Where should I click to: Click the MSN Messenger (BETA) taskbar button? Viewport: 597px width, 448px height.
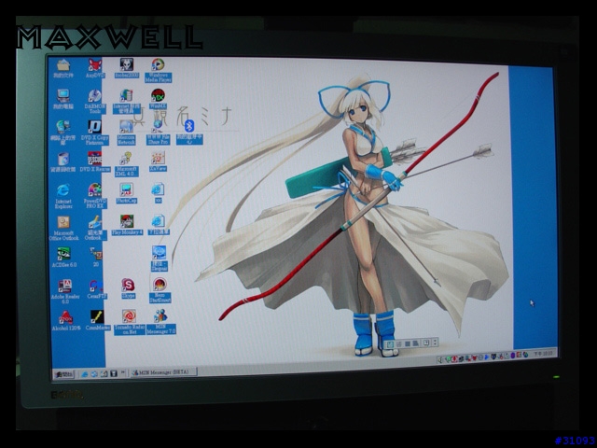point(164,372)
